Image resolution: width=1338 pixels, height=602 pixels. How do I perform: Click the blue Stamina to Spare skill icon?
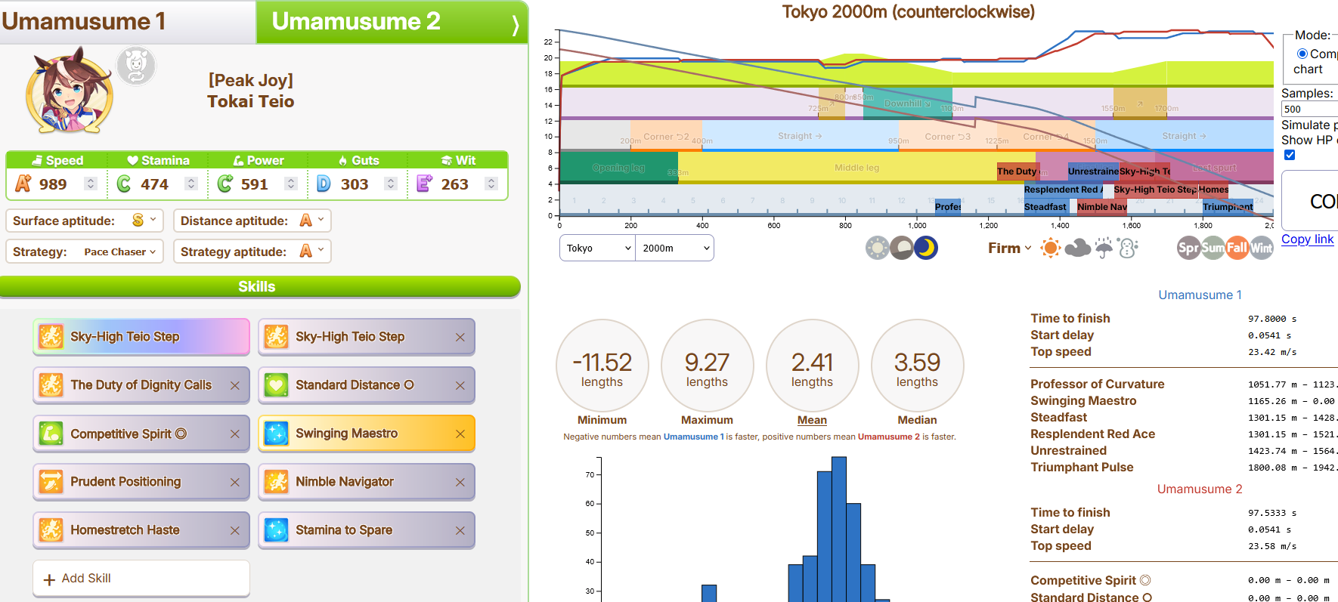pyautogui.click(x=276, y=530)
